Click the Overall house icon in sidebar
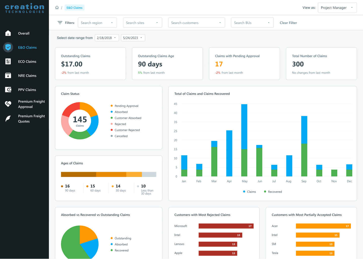The width and height of the screenshot is (363, 259). [x=8, y=33]
